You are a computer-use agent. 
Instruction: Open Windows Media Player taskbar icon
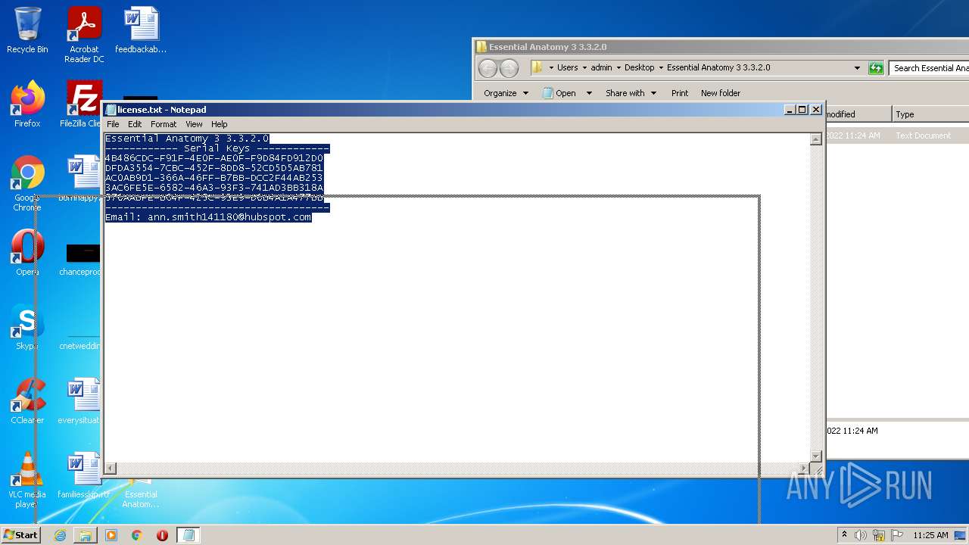pyautogui.click(x=111, y=535)
